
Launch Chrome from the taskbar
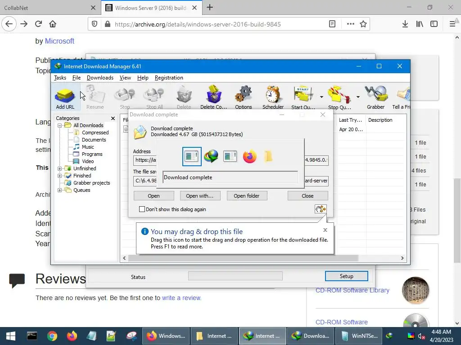pos(52,336)
